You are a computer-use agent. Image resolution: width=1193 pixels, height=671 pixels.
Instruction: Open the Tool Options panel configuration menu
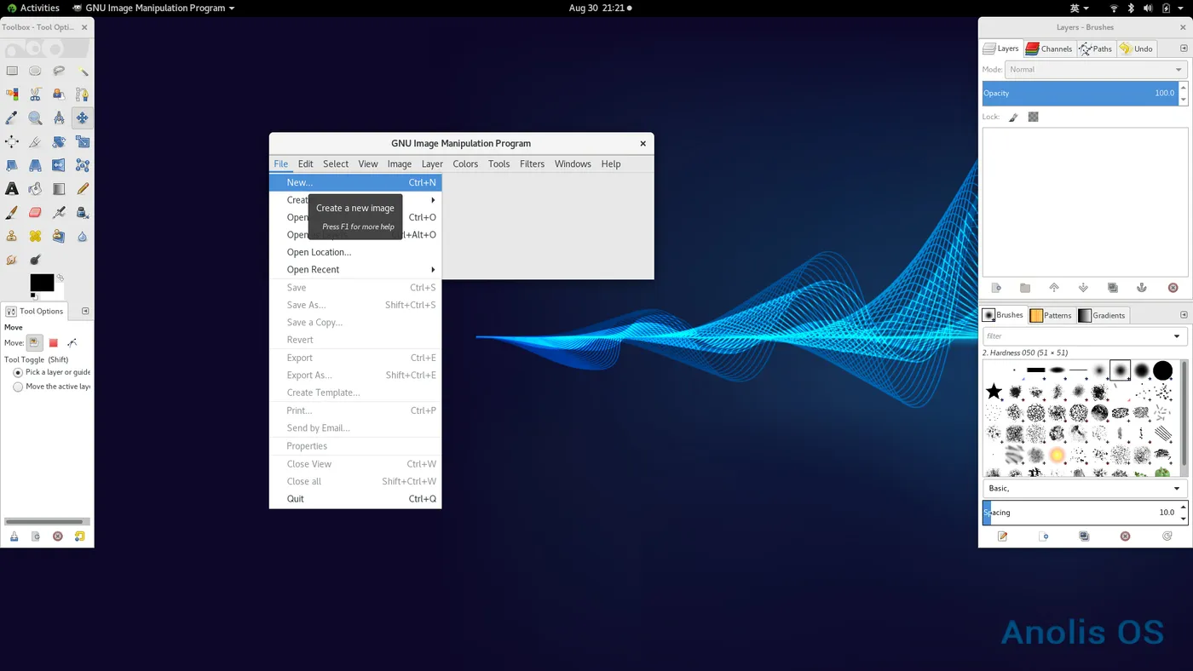[x=85, y=312]
